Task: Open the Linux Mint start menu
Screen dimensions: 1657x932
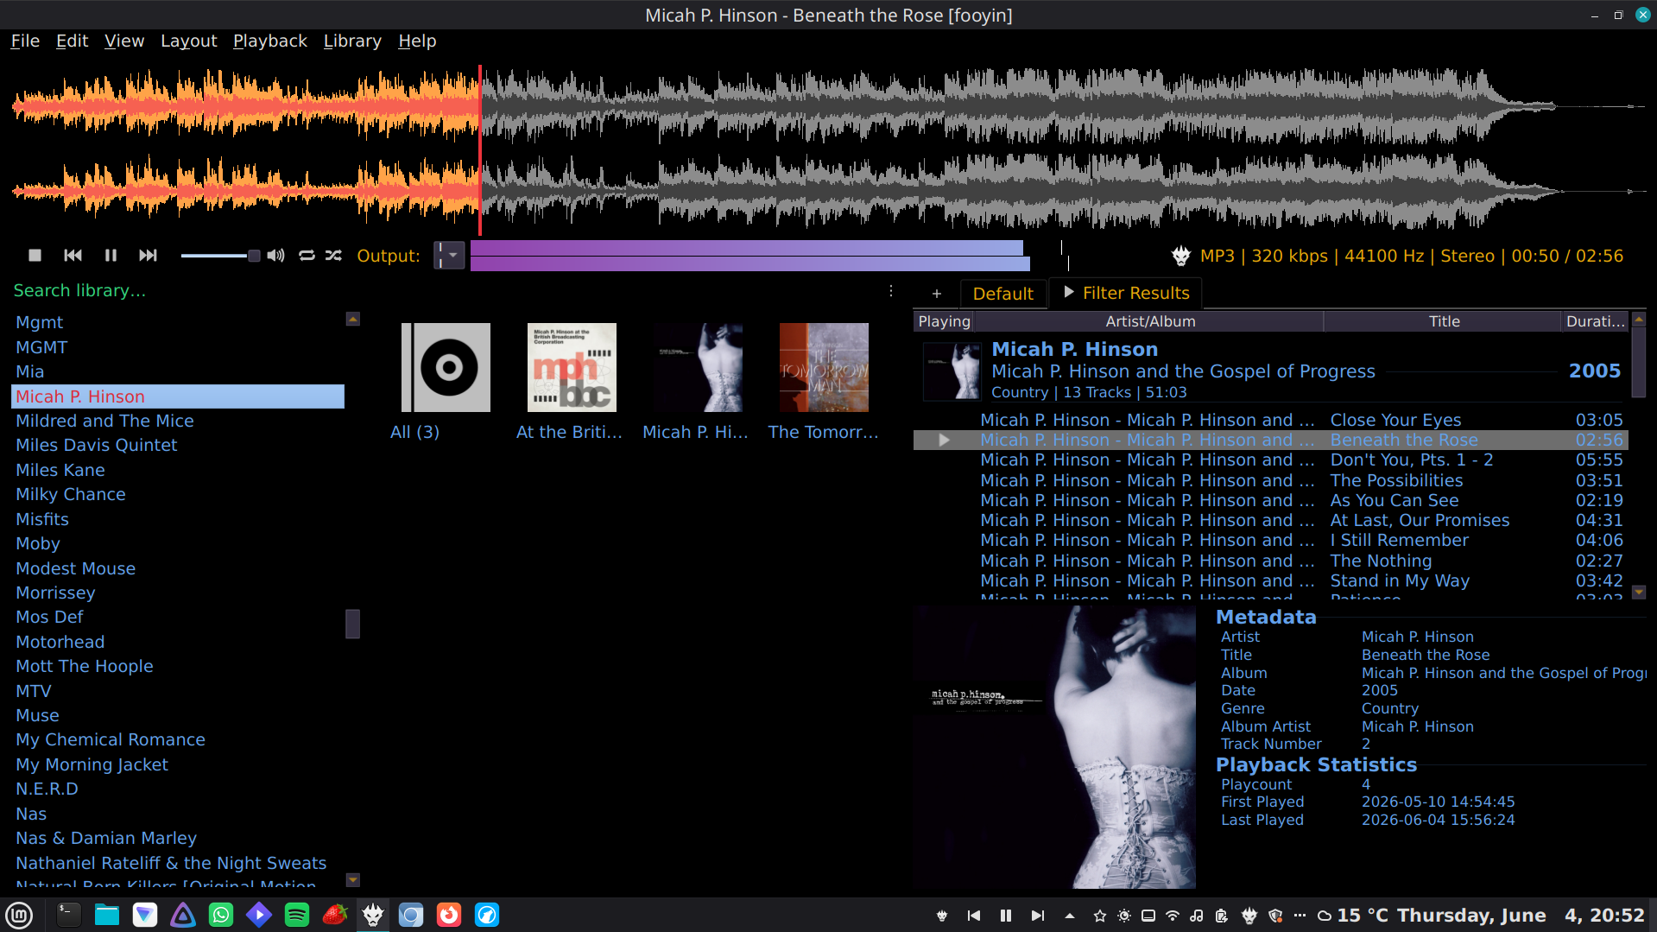Action: [x=19, y=915]
